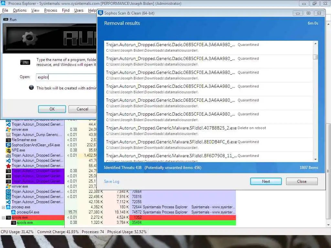Click the icon of the purple row with 25,0
331x248 pixels.
coord(8,176)
